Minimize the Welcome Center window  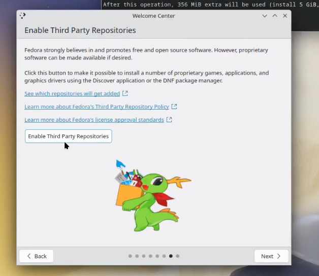pyautogui.click(x=265, y=16)
